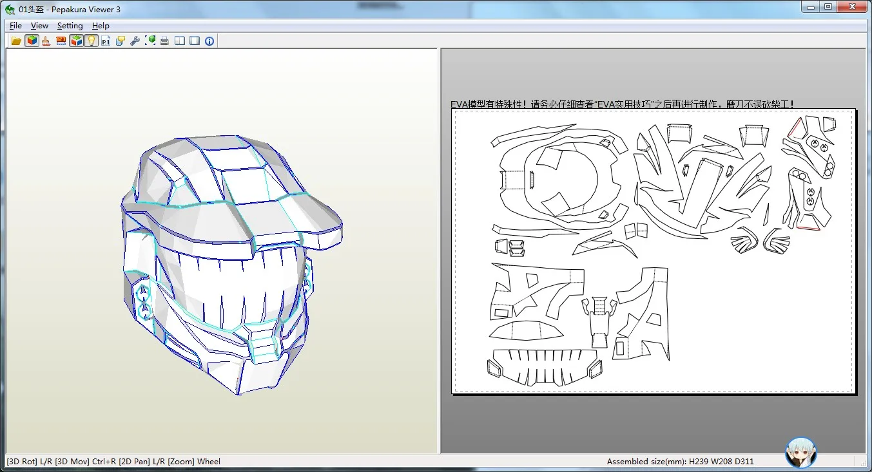Image resolution: width=872 pixels, height=472 pixels.
Task: Select the paintbrush toolbar icon
Action: point(46,41)
